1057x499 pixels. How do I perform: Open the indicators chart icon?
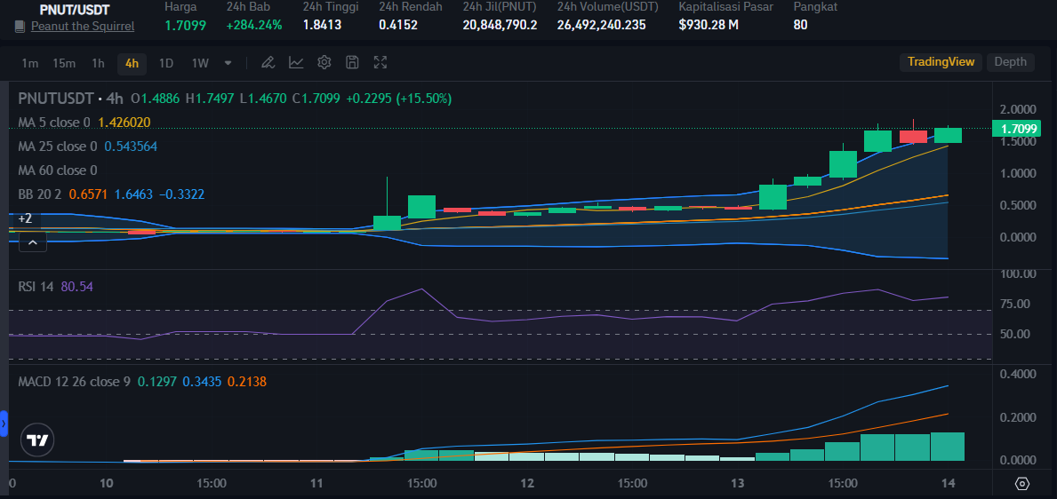point(296,63)
